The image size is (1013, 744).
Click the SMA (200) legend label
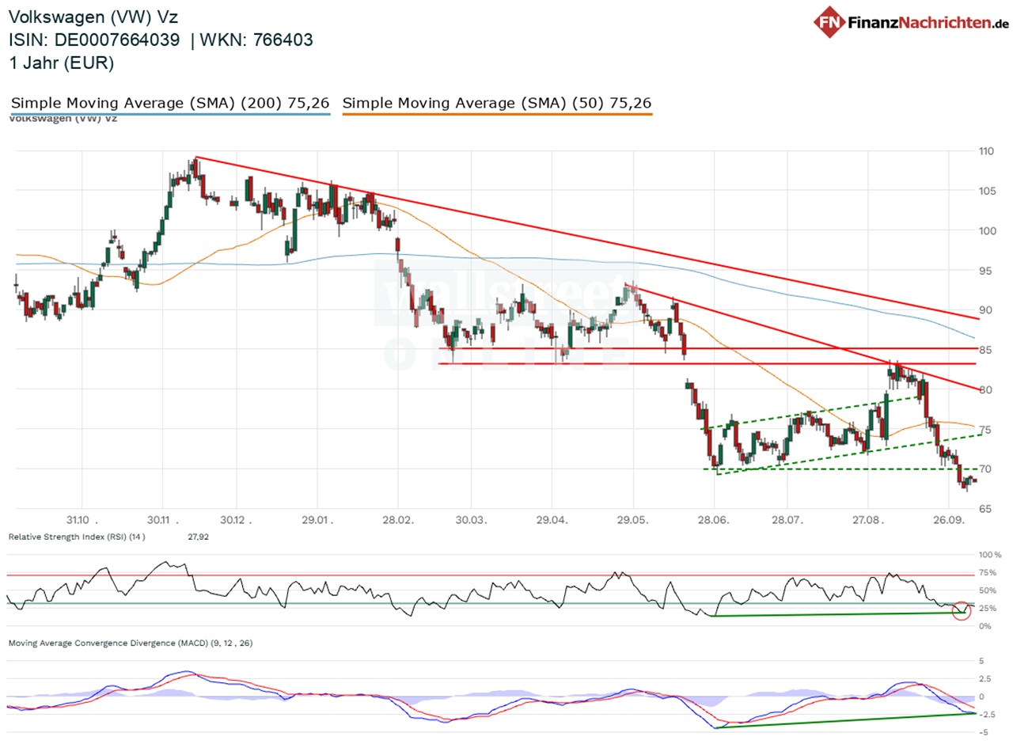point(170,103)
